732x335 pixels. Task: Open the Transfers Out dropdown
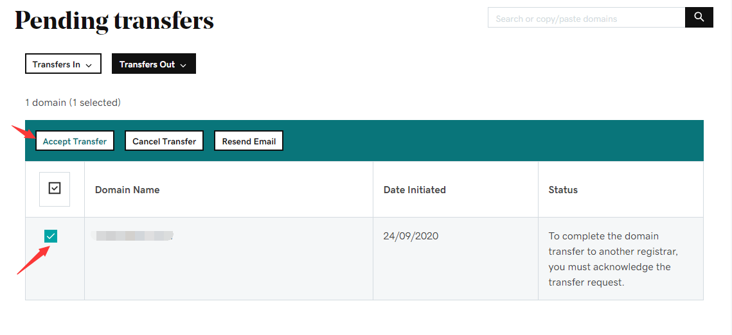pos(154,64)
